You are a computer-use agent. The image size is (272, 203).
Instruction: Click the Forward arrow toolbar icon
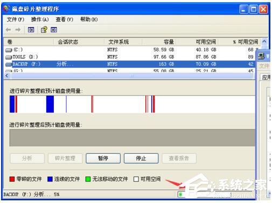coord(18,30)
